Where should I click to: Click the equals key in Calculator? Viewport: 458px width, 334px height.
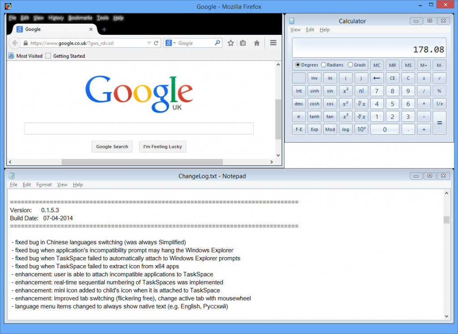coord(439,123)
